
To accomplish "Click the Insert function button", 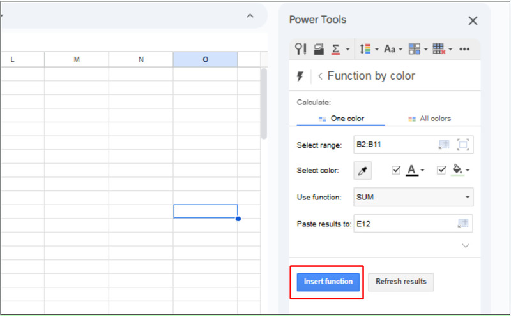I will coord(328,282).
